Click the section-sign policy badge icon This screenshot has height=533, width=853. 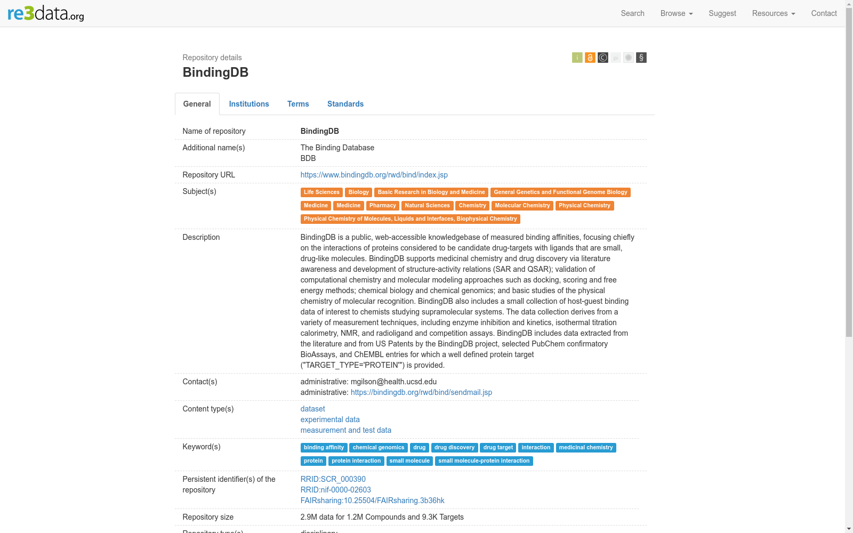pos(641,58)
